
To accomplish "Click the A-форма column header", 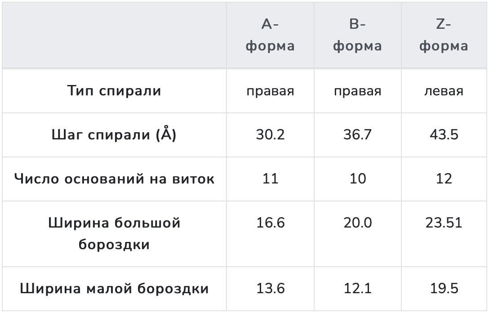I will click(270, 35).
